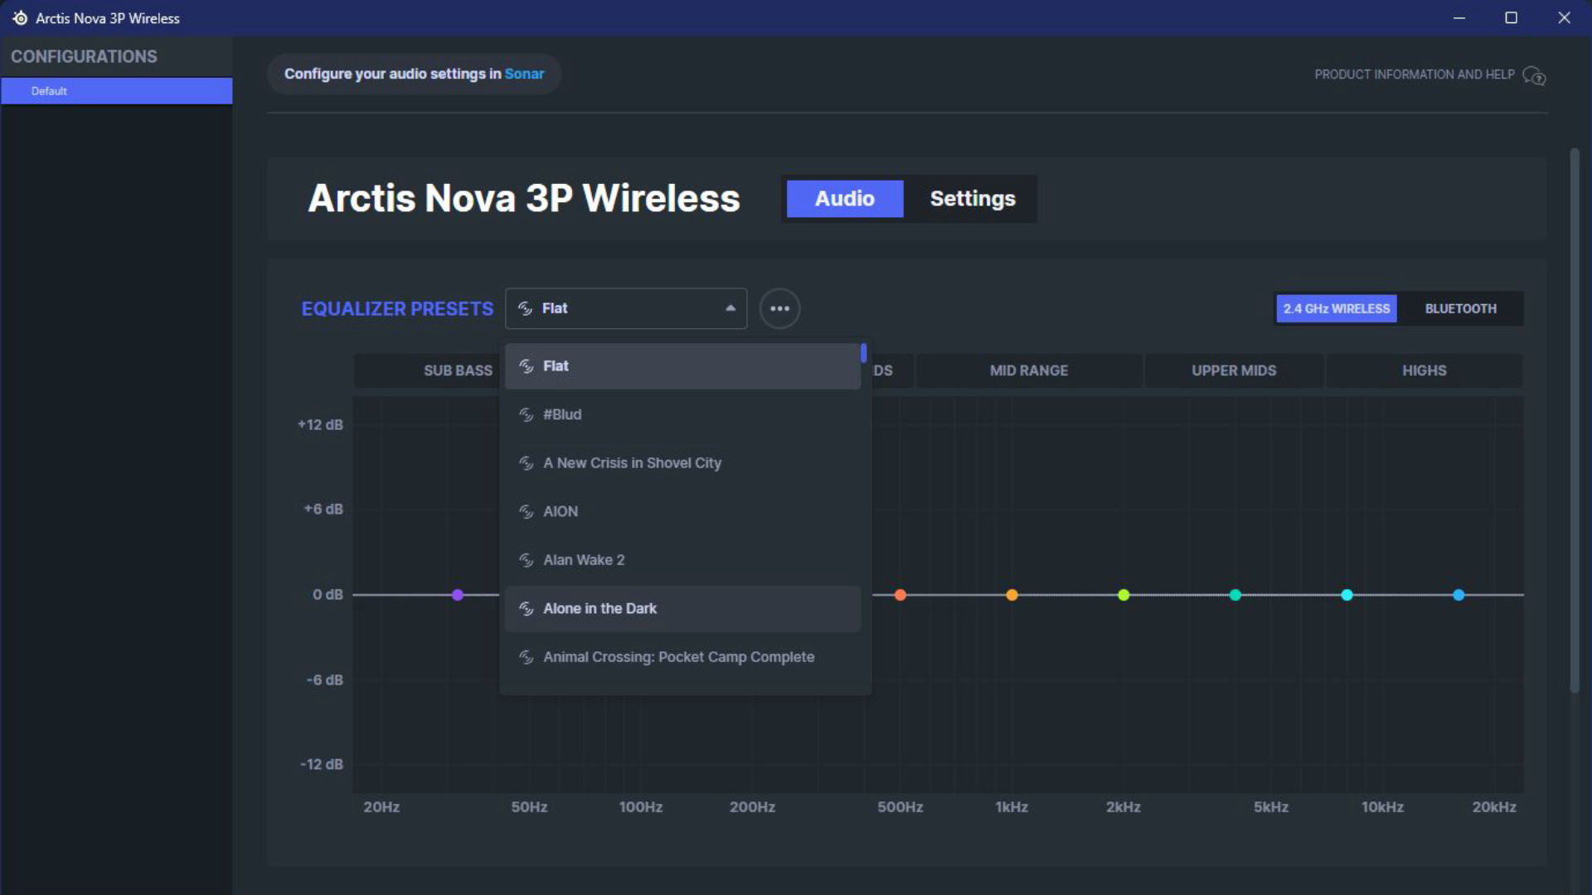Click the preset icon inside the dropdown field
Screen dimensions: 1592x895
(x=525, y=308)
